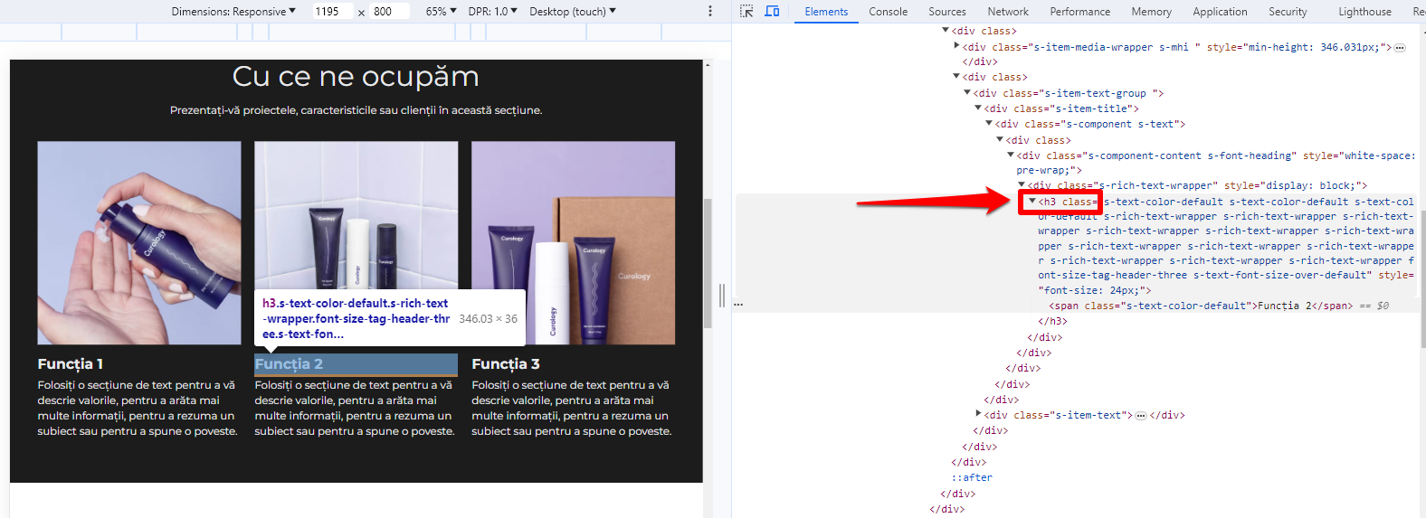Collapse the s-component s-text div node
The height and width of the screenshot is (518, 1426).
click(989, 123)
